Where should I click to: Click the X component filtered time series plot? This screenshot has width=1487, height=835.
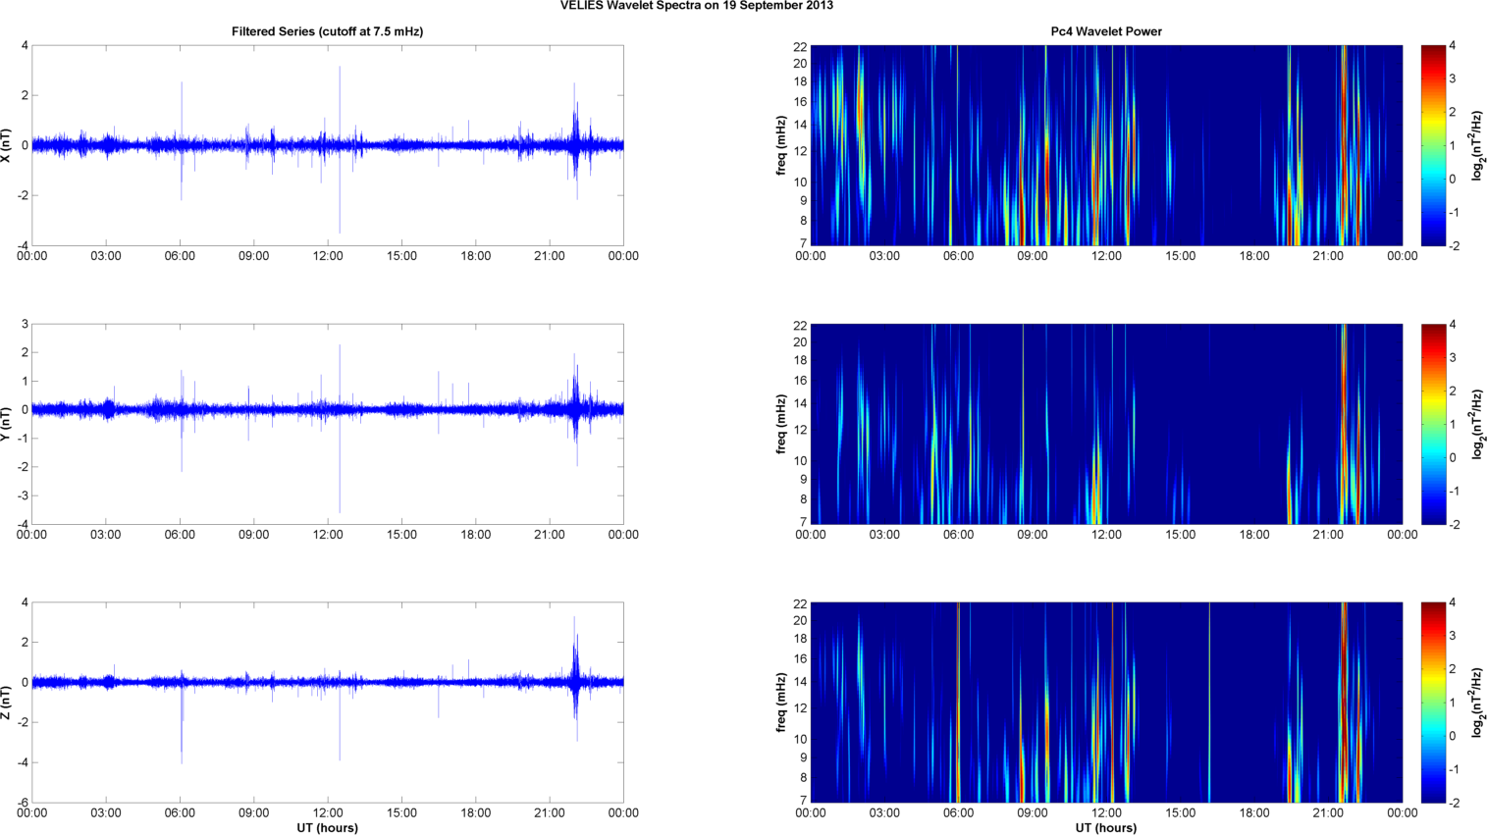[327, 145]
